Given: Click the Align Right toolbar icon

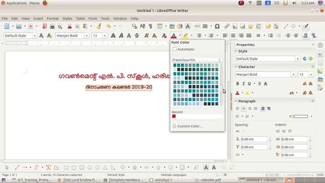Looking at the screenshot, I should (x=241, y=36).
